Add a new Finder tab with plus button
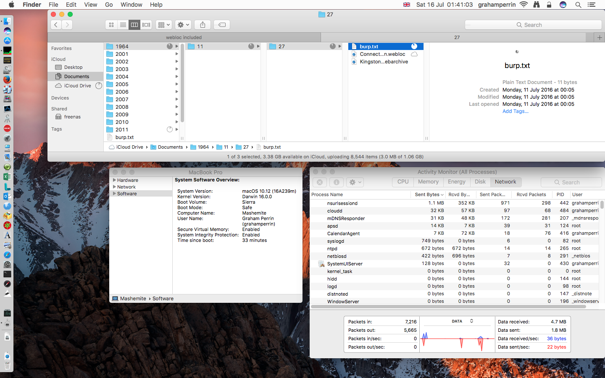The height and width of the screenshot is (378, 605). 600,37
